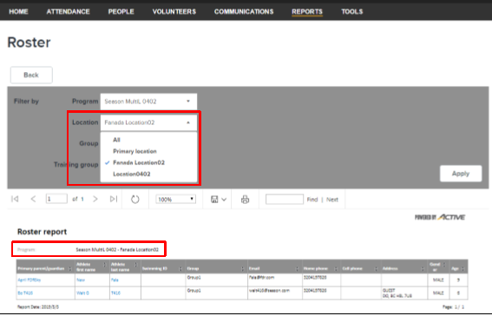This screenshot has width=492, height=316.
Task: Open the HOME navigation tab
Action: 18,11
